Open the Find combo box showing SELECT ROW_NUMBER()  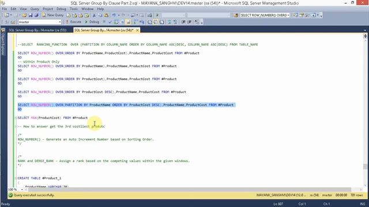coord(265,16)
